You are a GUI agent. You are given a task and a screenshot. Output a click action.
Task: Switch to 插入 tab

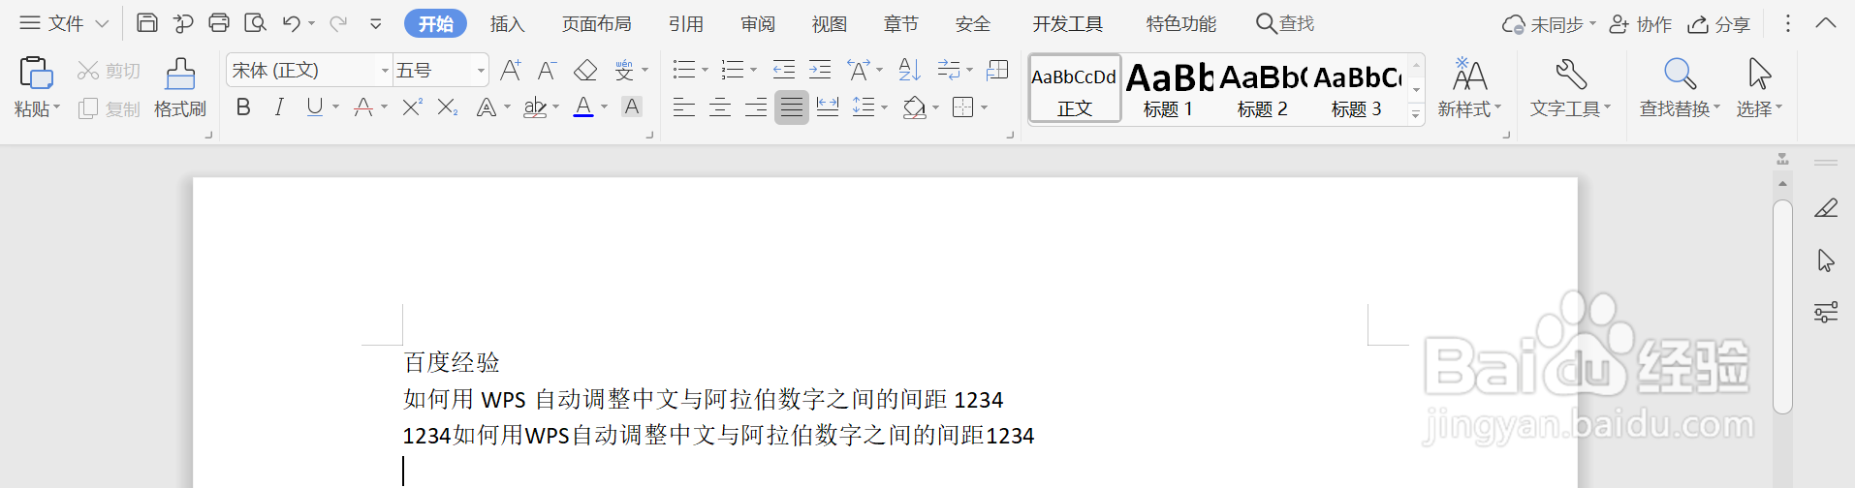[x=507, y=23]
